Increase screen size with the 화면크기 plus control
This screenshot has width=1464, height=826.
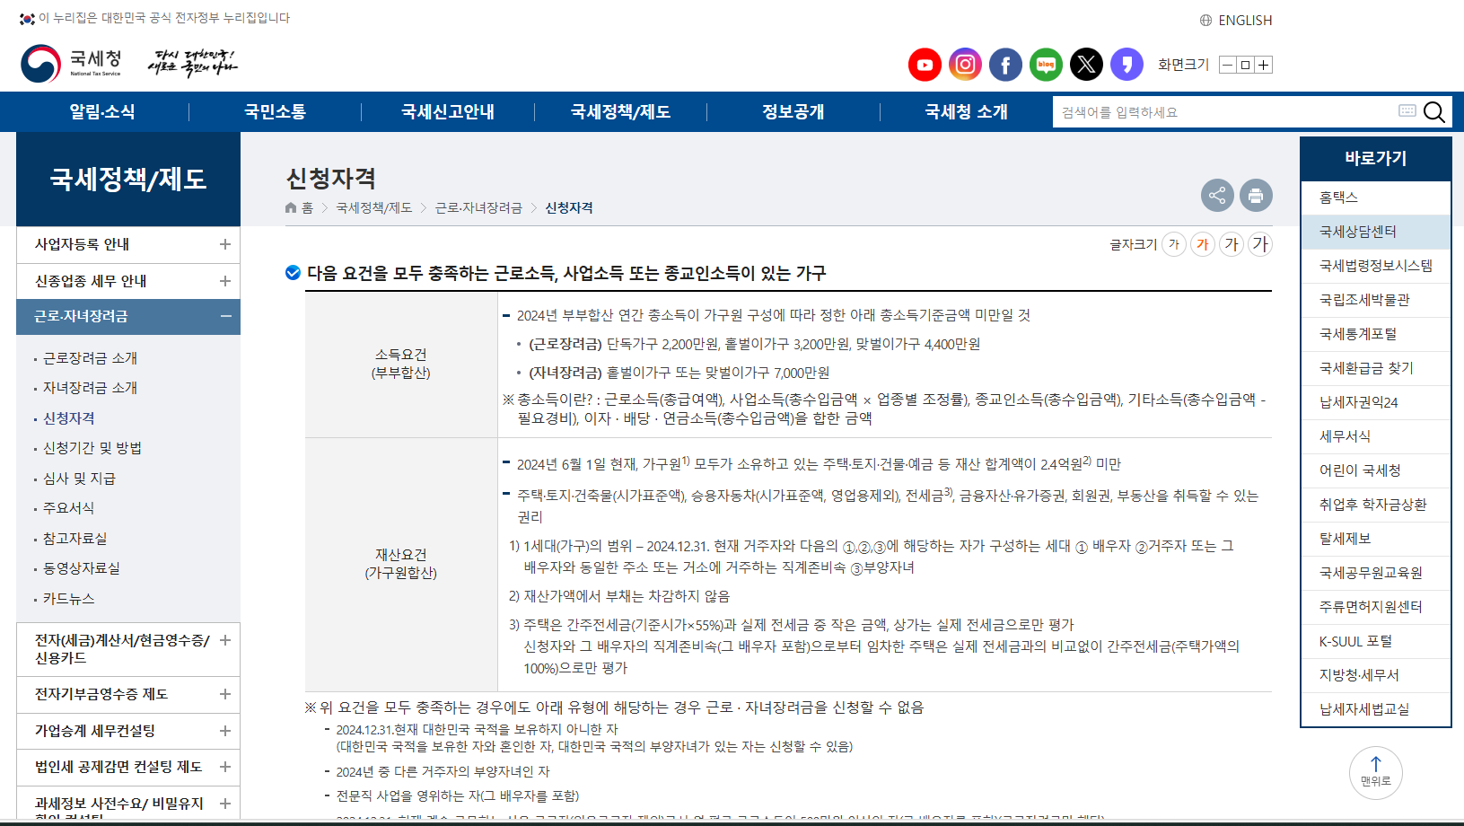coord(1264,64)
